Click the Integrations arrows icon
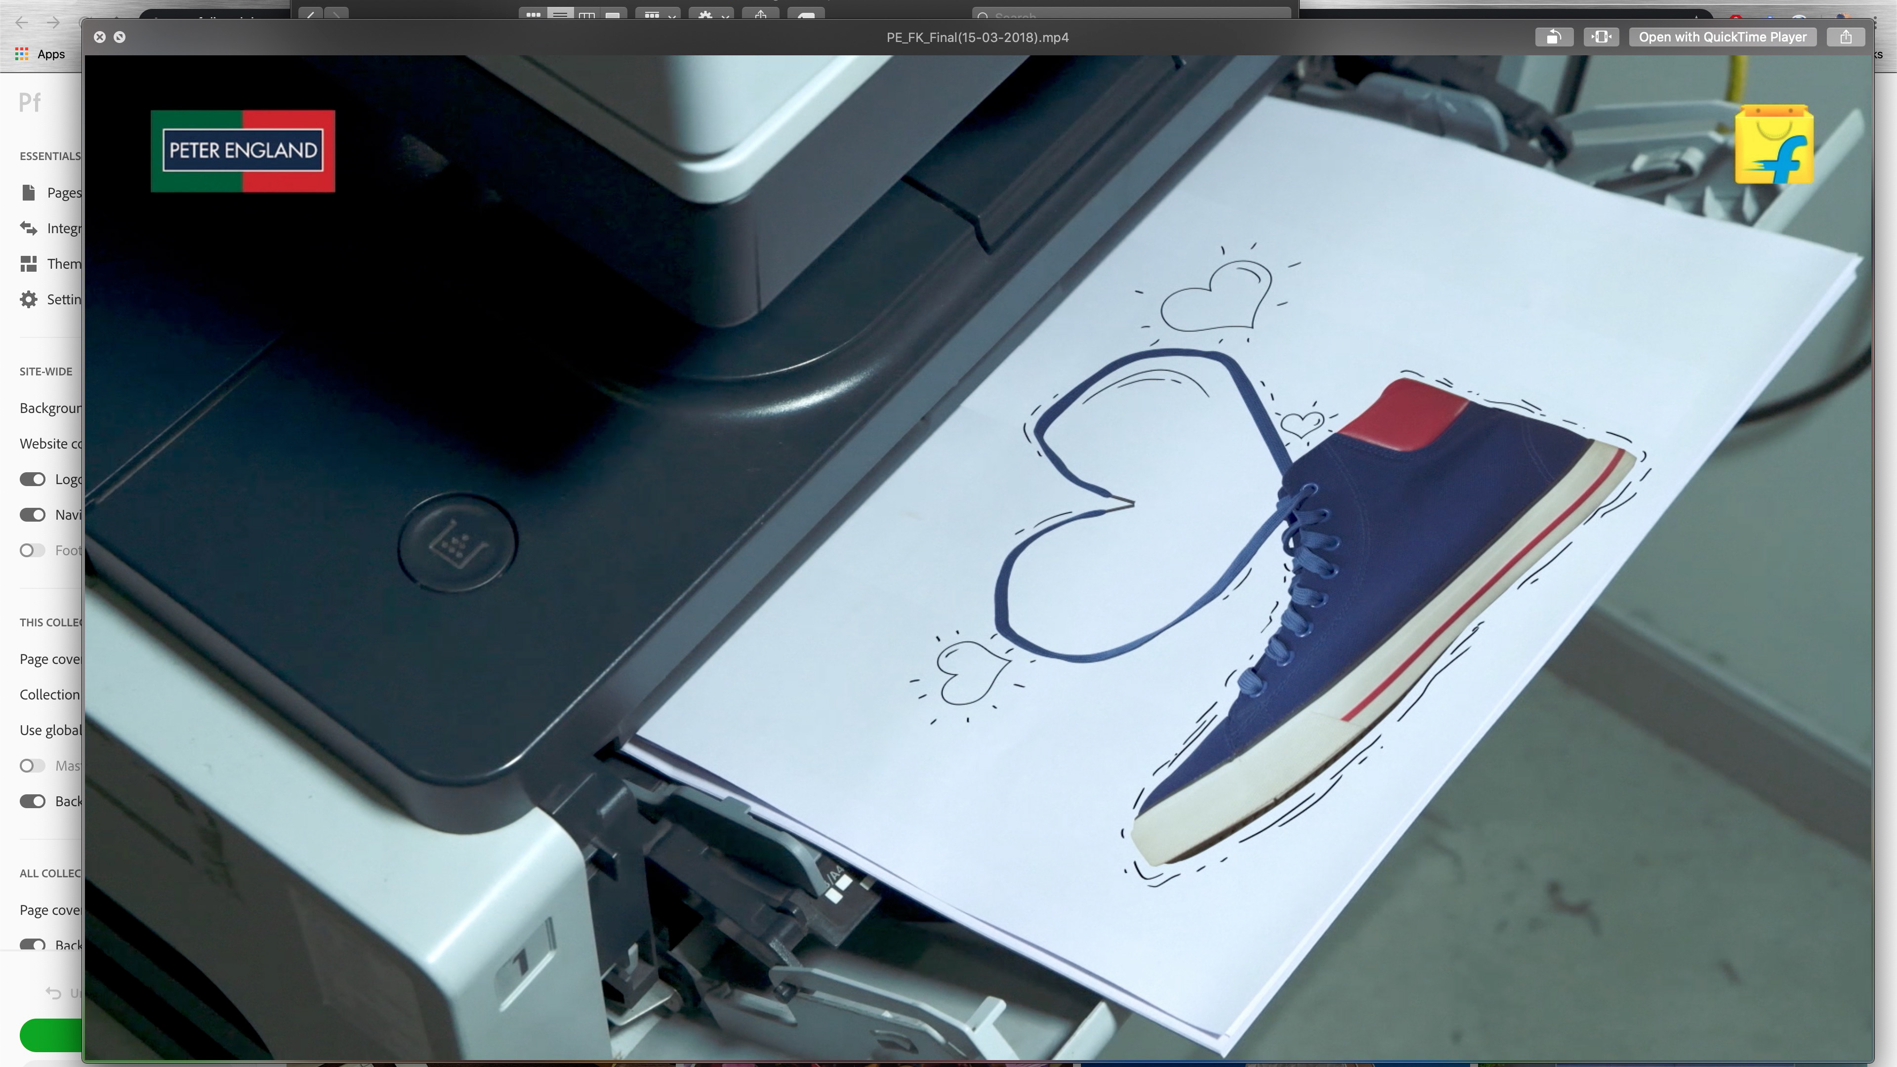This screenshot has width=1897, height=1067. (29, 228)
